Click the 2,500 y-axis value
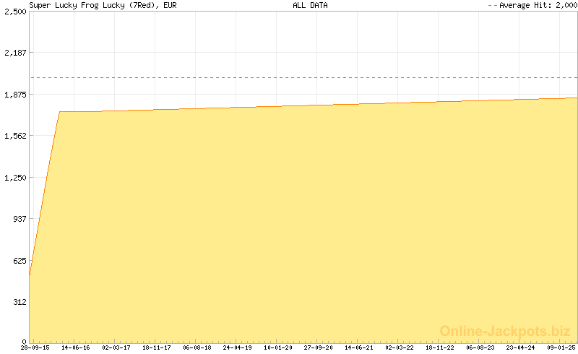 [14, 11]
